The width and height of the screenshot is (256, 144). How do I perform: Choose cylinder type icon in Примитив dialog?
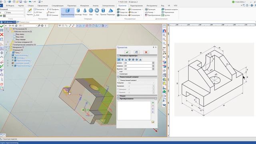pyautogui.click(x=122, y=60)
